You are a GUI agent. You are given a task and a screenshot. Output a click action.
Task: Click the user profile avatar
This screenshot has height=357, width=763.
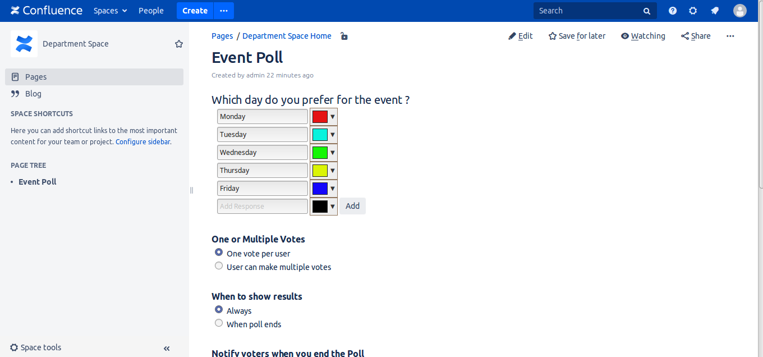pos(740,11)
